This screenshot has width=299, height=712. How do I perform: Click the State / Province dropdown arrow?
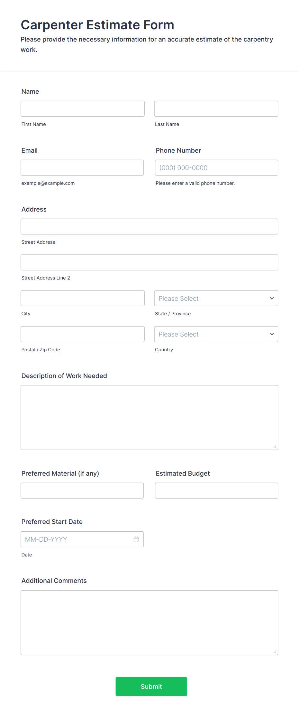click(272, 298)
